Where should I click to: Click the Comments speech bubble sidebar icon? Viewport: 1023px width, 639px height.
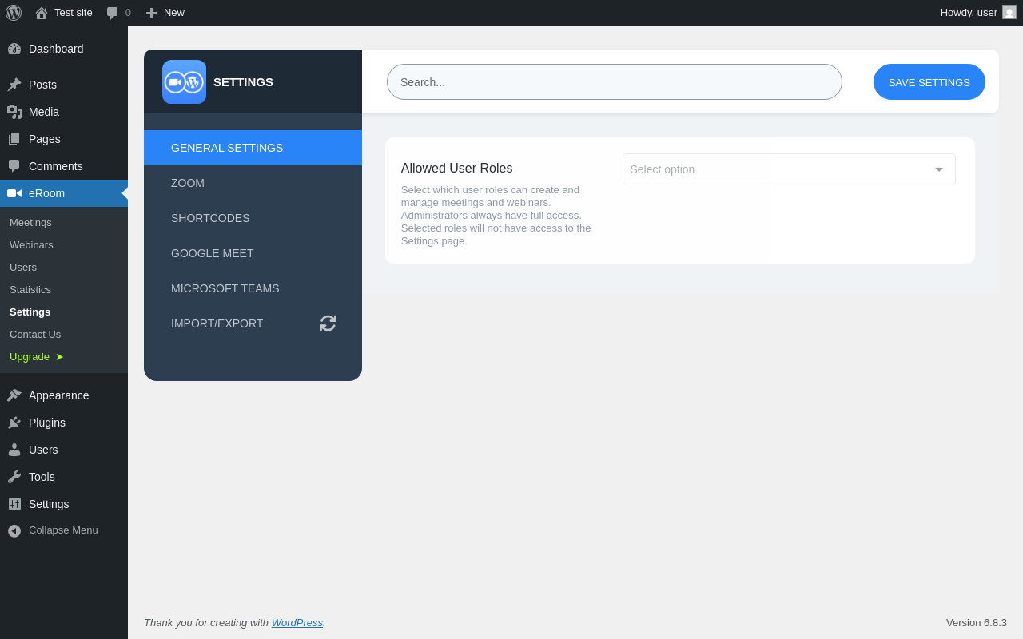pyautogui.click(x=14, y=166)
